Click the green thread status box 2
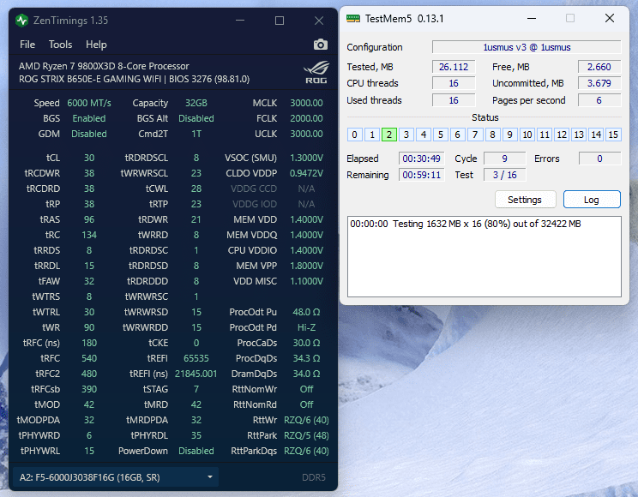Viewport: 638px width, 497px height. [389, 135]
